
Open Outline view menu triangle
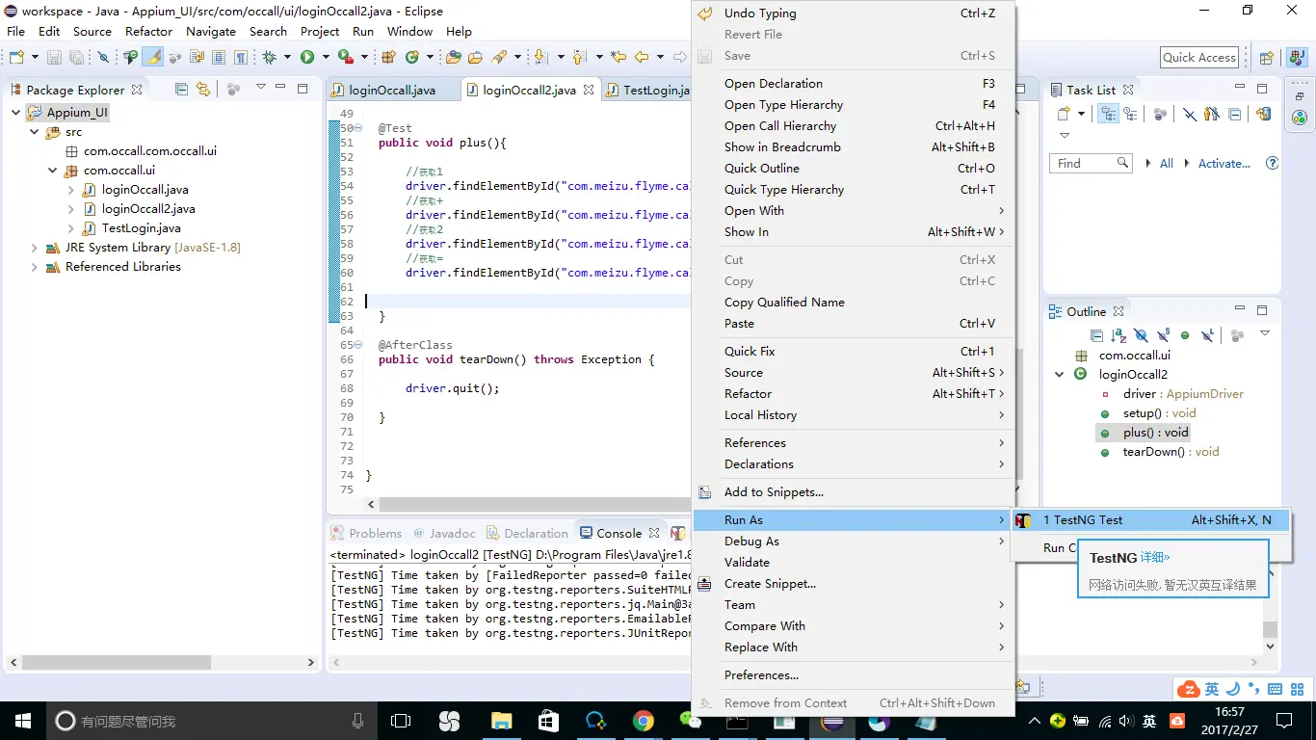[x=1265, y=333]
